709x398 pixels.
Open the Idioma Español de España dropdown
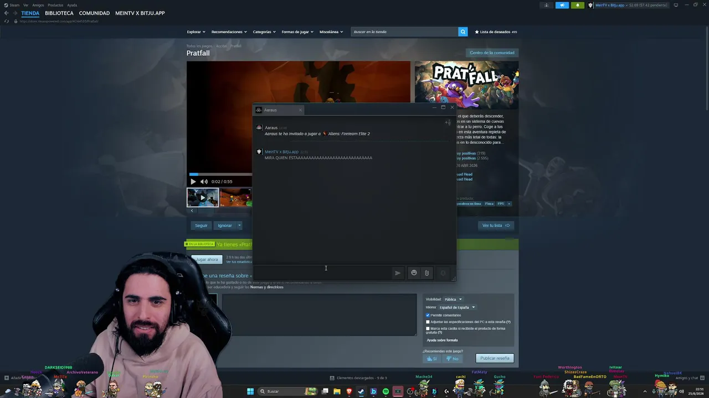457,307
